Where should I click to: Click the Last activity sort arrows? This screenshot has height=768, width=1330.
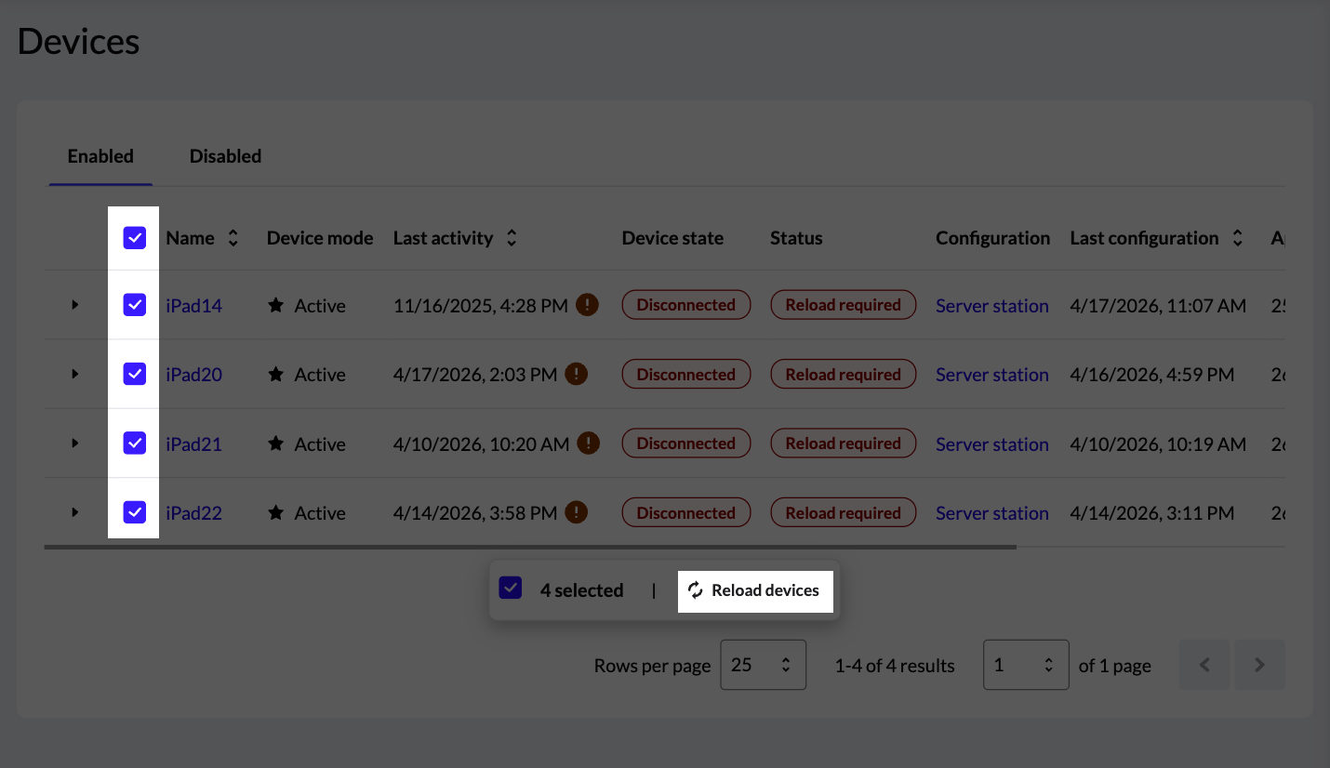click(512, 238)
